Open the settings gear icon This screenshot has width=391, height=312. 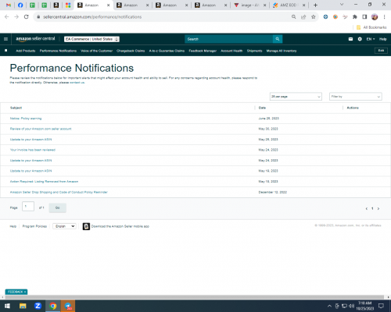pyautogui.click(x=360, y=39)
